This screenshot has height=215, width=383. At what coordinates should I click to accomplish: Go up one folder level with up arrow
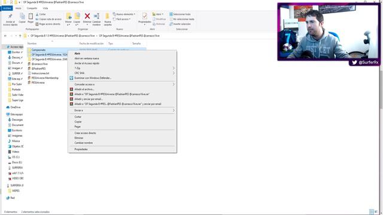pyautogui.click(x=20, y=36)
